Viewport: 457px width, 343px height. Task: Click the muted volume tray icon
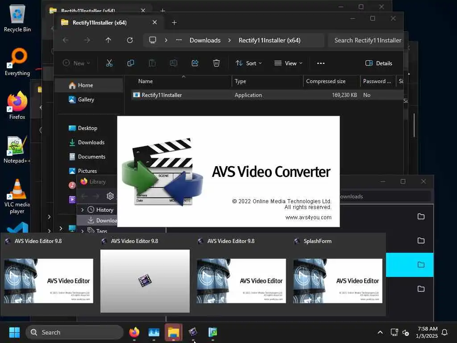click(x=406, y=332)
